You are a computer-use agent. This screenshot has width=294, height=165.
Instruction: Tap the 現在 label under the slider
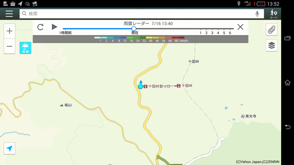point(135,33)
